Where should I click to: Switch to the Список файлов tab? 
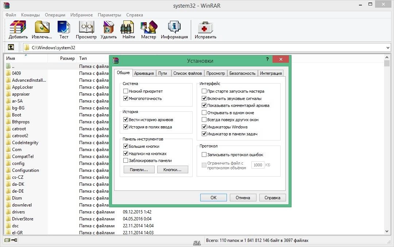[188, 73]
